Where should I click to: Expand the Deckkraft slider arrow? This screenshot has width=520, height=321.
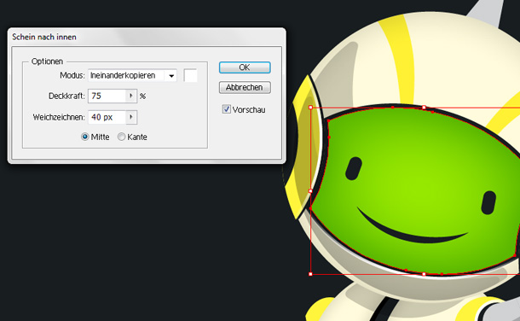[x=131, y=96]
